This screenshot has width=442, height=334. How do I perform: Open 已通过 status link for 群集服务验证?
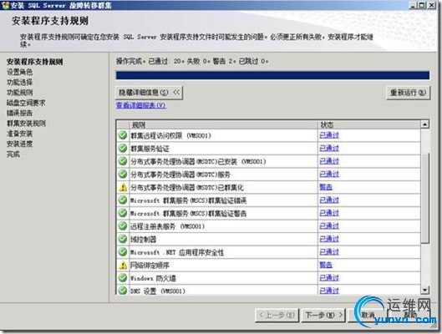point(329,148)
